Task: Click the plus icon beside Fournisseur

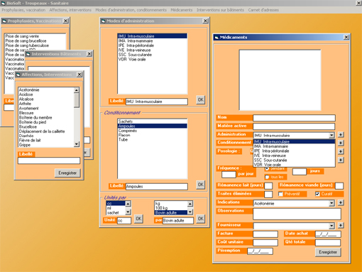Action: [x=341, y=225]
